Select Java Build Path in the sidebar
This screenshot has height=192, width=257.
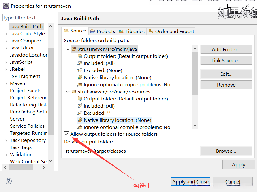[x=26, y=27]
